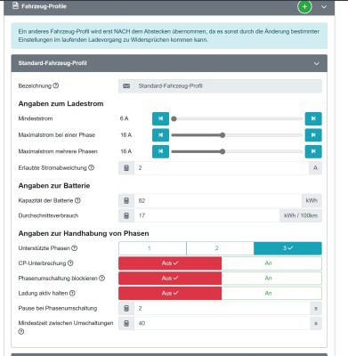Collapse the Fahrzeug-Profile section chevron

click(324, 6)
